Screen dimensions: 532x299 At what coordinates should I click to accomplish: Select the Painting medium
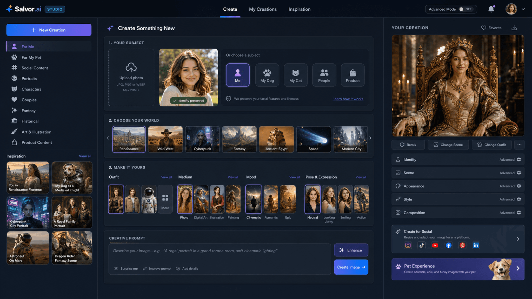[233, 199]
